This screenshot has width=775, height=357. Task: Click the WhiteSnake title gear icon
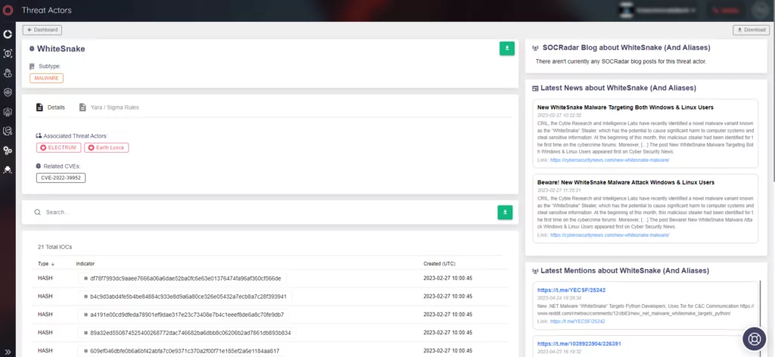pos(32,49)
